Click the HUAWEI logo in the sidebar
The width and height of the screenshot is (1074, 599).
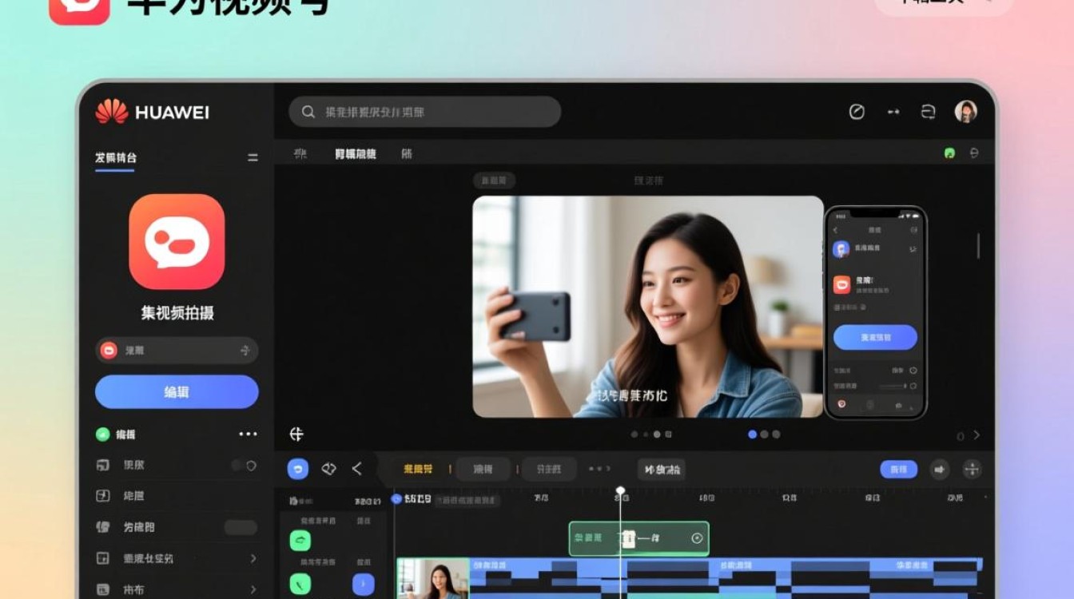152,112
